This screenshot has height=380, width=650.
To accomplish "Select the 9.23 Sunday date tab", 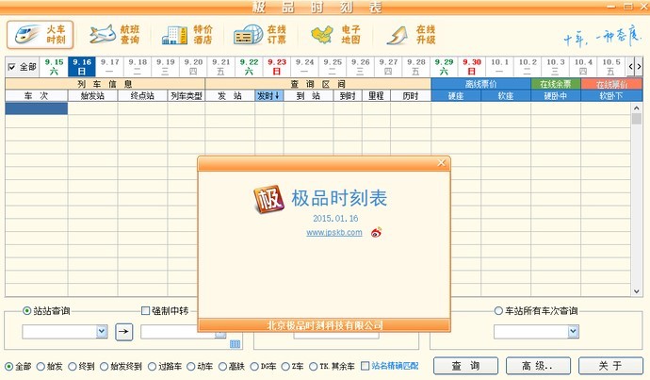I will tap(277, 66).
